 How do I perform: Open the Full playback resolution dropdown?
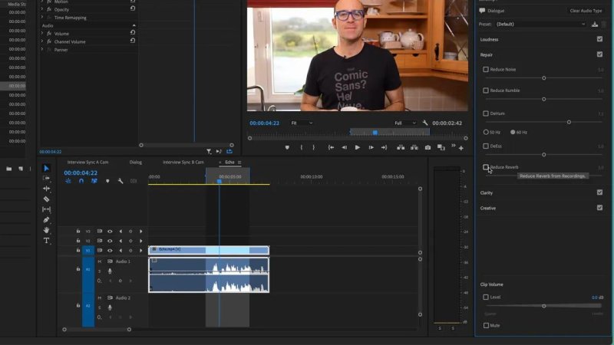(x=405, y=123)
